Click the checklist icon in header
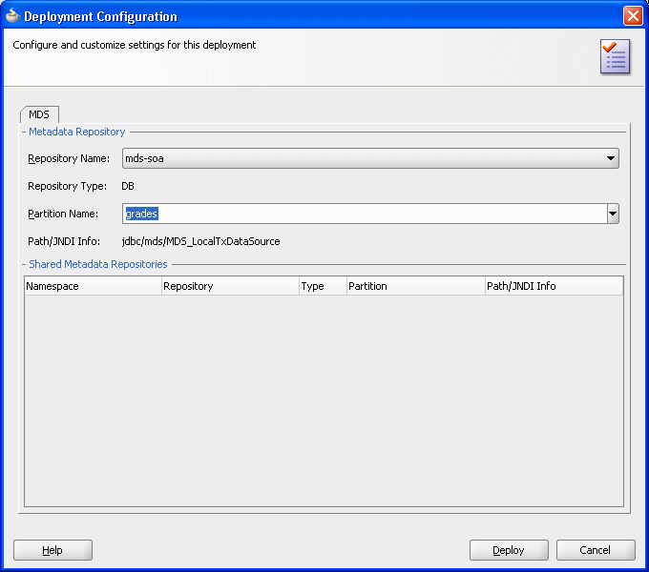This screenshot has width=649, height=572. tap(615, 56)
